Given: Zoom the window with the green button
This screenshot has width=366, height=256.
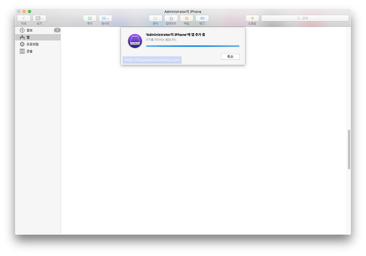Looking at the screenshot, I should pos(29,12).
